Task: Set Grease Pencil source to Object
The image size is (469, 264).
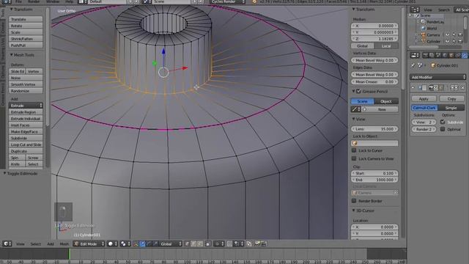Action: (x=386, y=101)
